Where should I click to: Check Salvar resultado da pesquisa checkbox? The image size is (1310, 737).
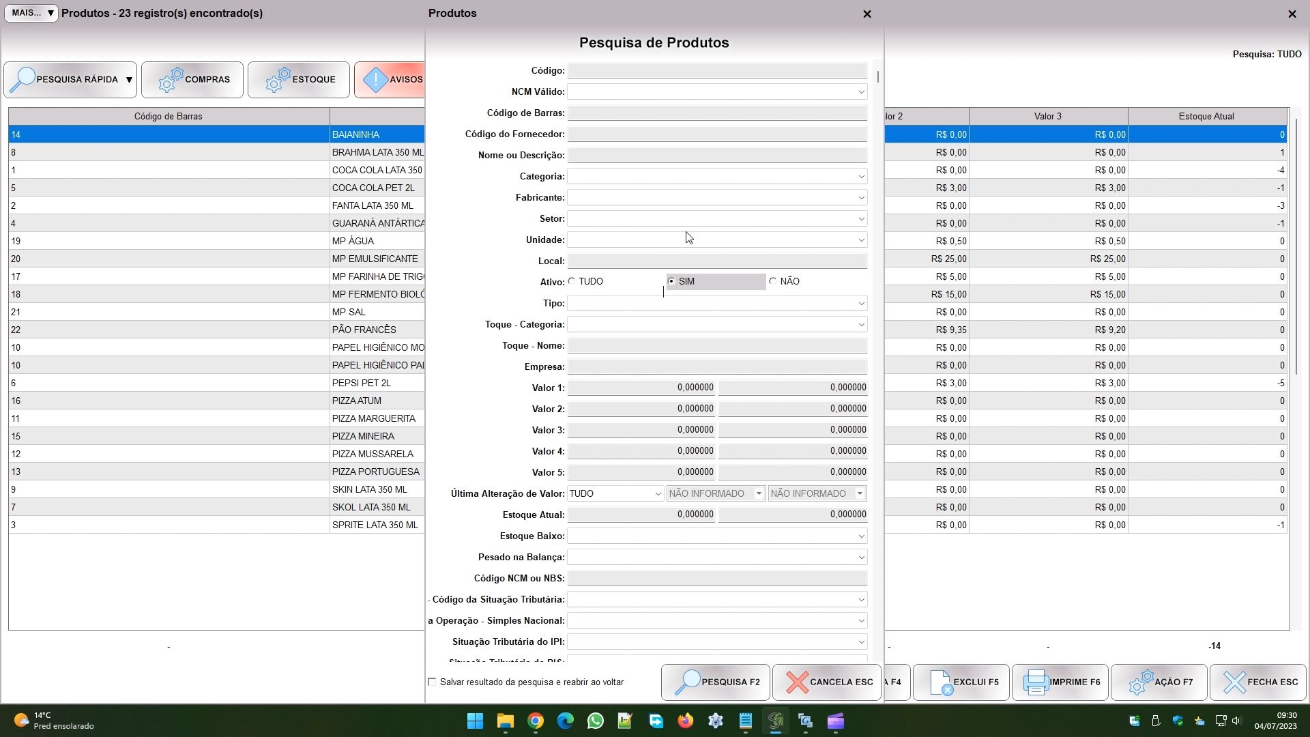coord(432,682)
